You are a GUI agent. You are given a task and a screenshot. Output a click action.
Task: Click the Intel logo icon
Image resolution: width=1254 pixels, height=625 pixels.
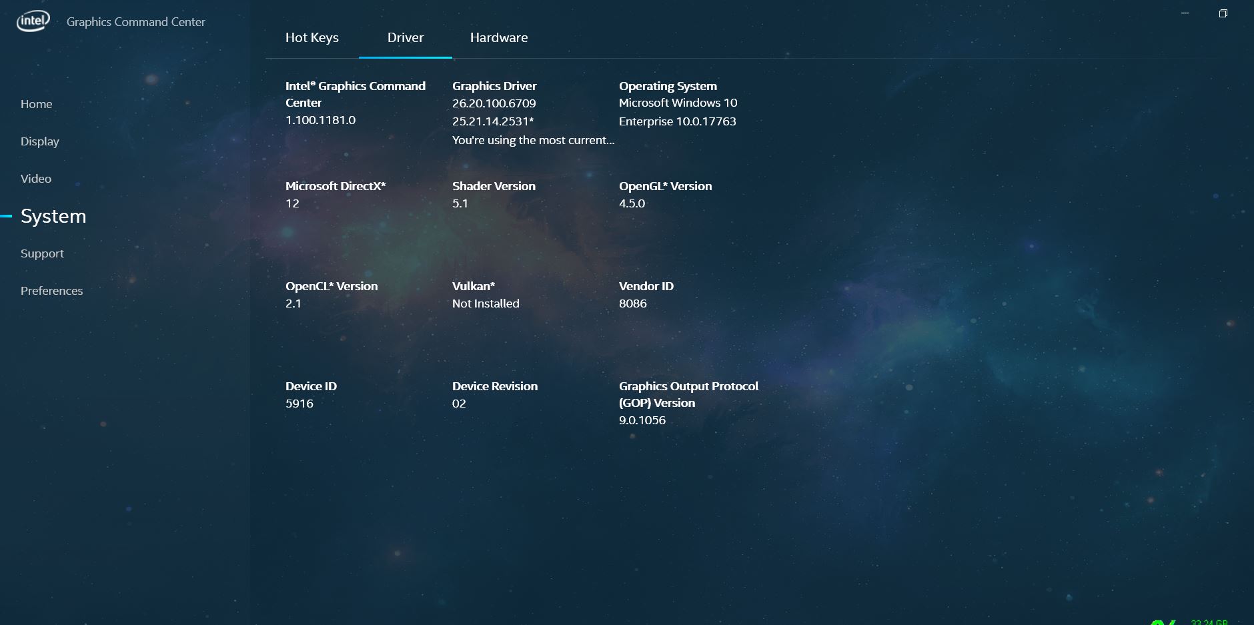[33, 21]
